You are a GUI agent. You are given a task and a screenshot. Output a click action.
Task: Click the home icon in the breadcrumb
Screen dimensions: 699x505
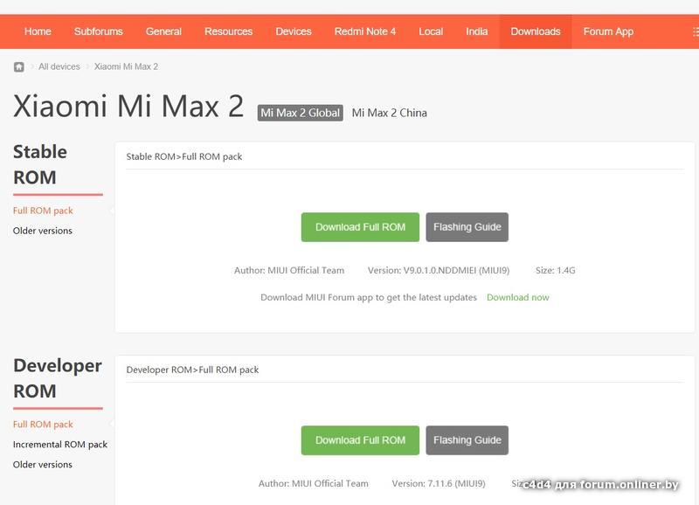pos(18,67)
